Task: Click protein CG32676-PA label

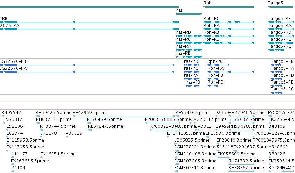Action: pos(13,68)
